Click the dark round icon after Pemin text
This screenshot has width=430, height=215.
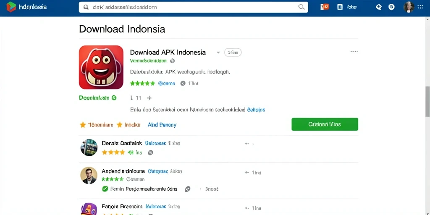point(188,189)
